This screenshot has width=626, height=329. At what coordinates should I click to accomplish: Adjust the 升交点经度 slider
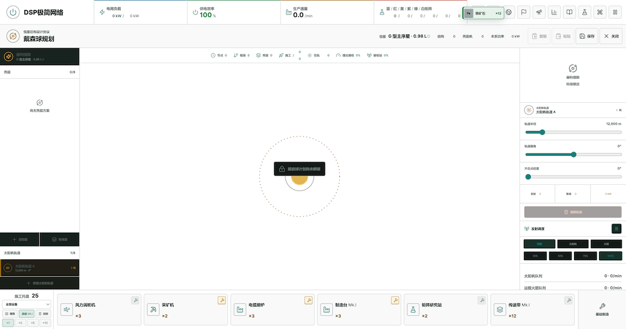point(573,177)
